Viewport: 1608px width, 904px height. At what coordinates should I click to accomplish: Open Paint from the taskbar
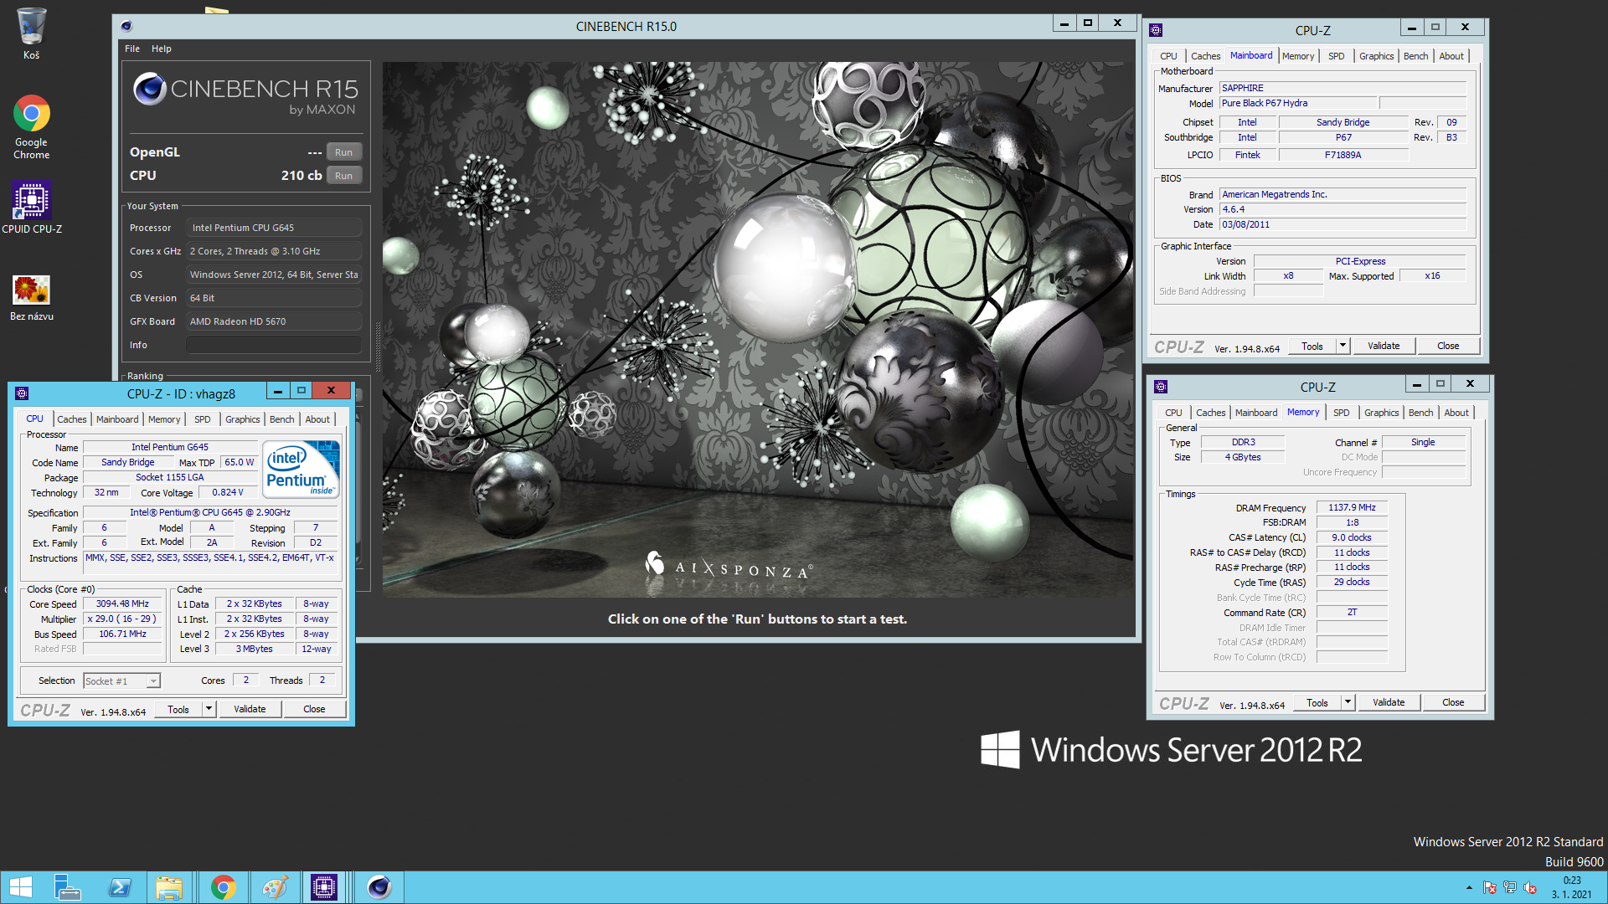click(274, 887)
